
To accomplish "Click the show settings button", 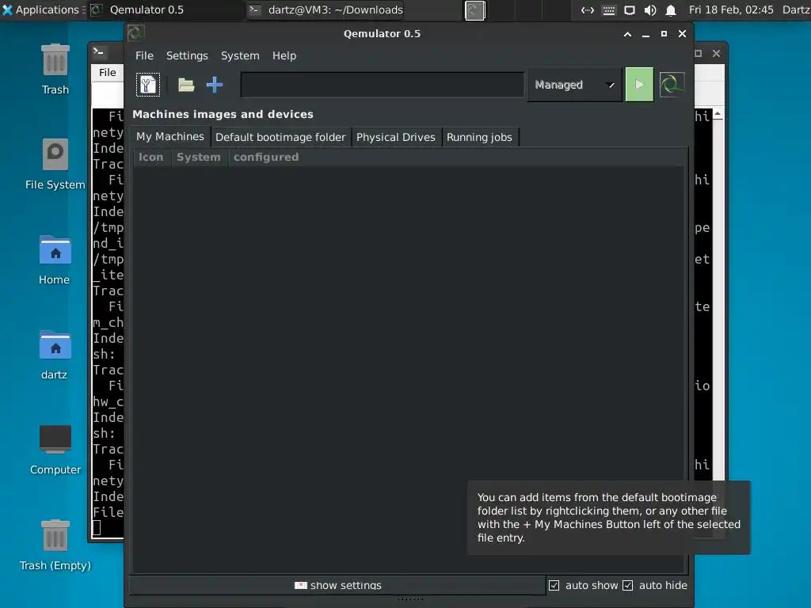I will click(x=337, y=585).
